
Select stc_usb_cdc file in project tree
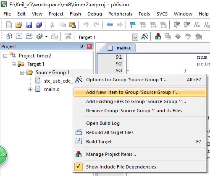pos(58,81)
